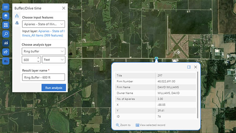Click the selected apiary marker on map
Screen dimensions: 236x133
point(156,58)
